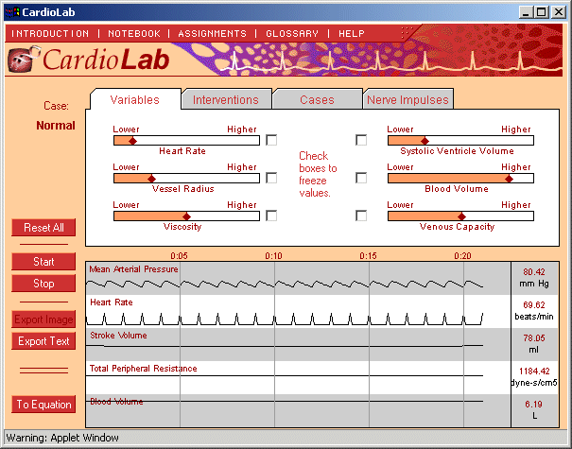Viewport: 572px width, 449px height.
Task: Open the Glossary menu item
Action: click(x=292, y=33)
